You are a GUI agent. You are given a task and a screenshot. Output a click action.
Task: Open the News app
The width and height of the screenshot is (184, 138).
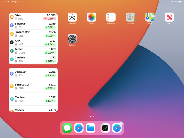tap(169, 17)
